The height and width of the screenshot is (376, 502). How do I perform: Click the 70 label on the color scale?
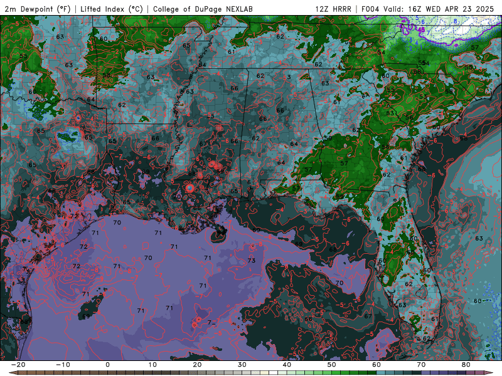pyautogui.click(x=421, y=365)
